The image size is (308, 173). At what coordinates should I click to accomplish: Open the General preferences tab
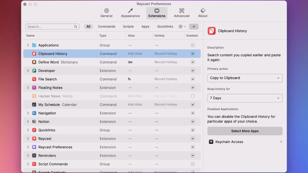pyautogui.click(x=107, y=13)
